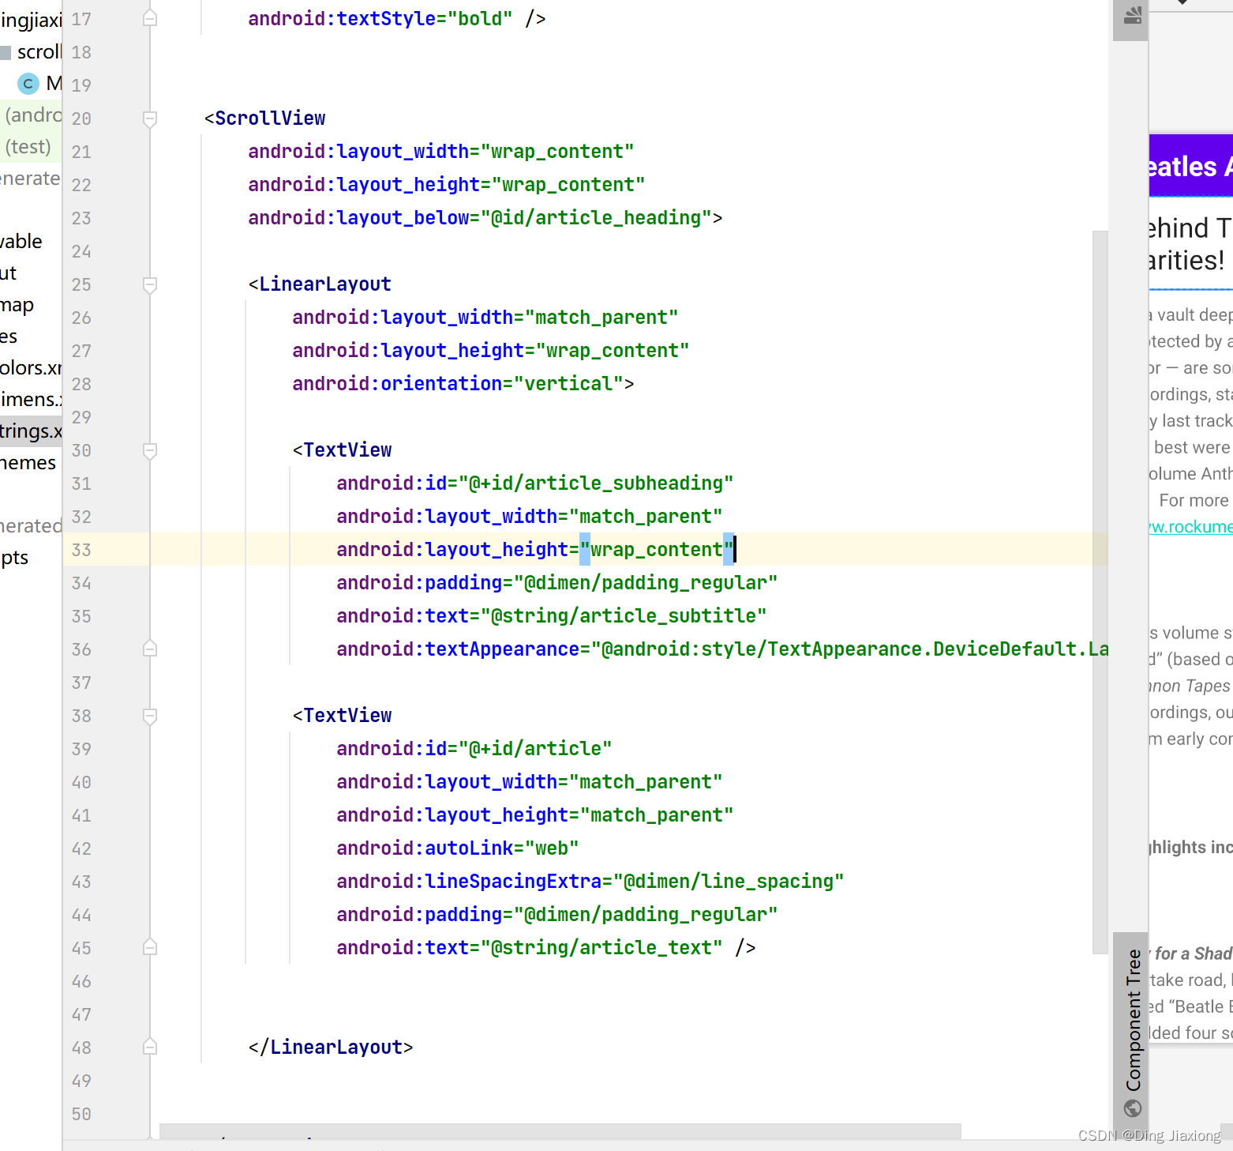
Task: Click the @+id/article id value on line 39
Action: pyautogui.click(x=535, y=749)
